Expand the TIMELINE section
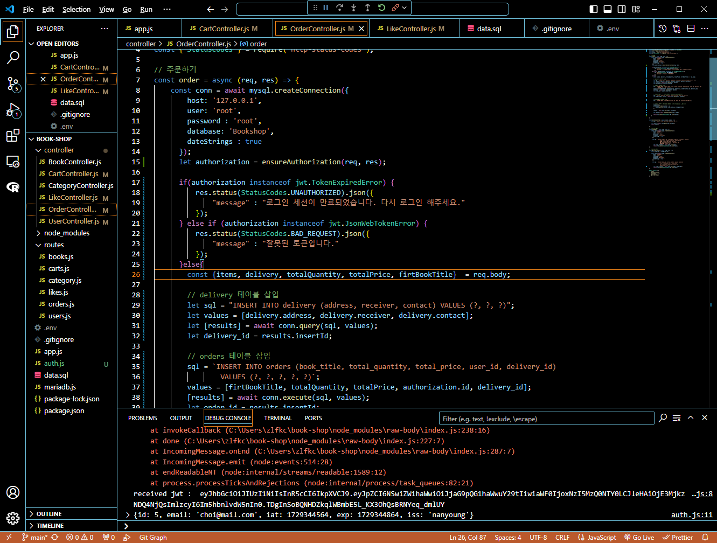This screenshot has width=717, height=543. (x=72, y=526)
